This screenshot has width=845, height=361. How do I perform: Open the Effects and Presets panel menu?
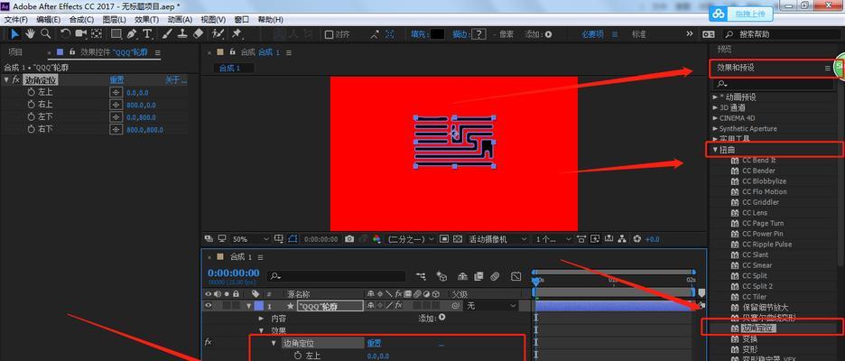[827, 69]
